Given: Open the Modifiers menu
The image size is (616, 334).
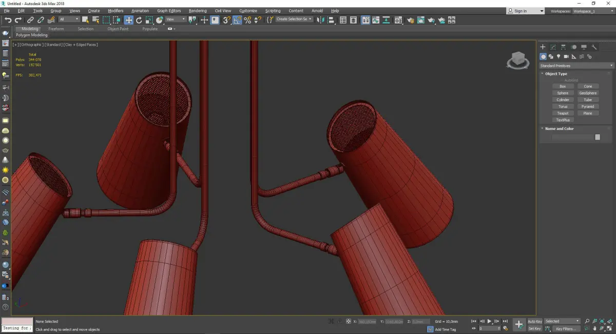Looking at the screenshot, I should (115, 11).
